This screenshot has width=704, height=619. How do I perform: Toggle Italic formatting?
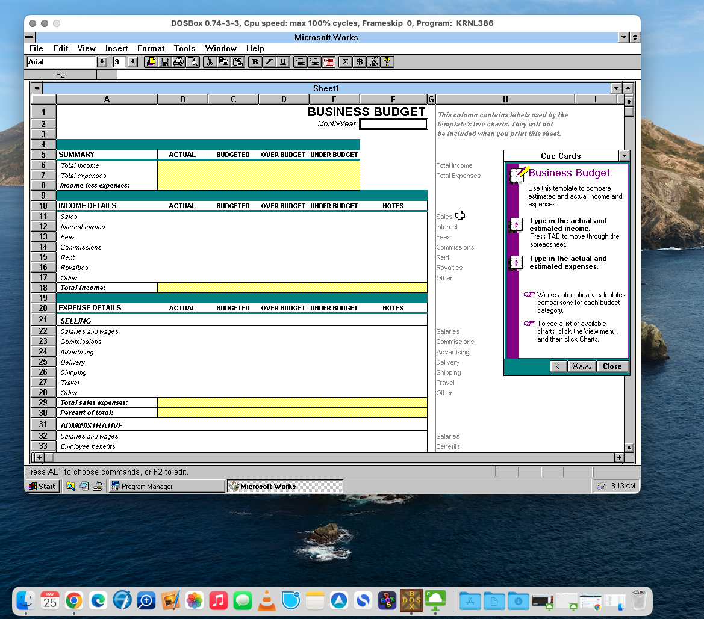269,62
